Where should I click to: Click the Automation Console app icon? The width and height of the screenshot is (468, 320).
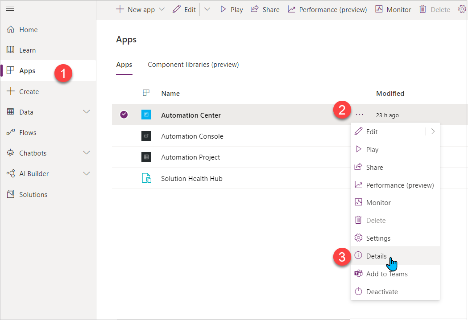[146, 136]
